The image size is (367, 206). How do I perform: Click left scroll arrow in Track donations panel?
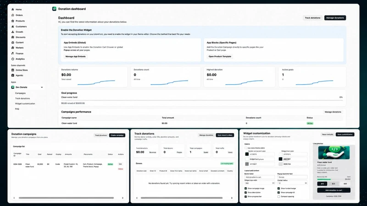click(x=137, y=198)
